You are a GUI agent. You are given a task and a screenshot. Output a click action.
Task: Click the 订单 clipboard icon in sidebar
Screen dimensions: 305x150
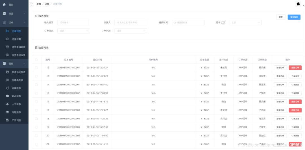click(x=4, y=22)
